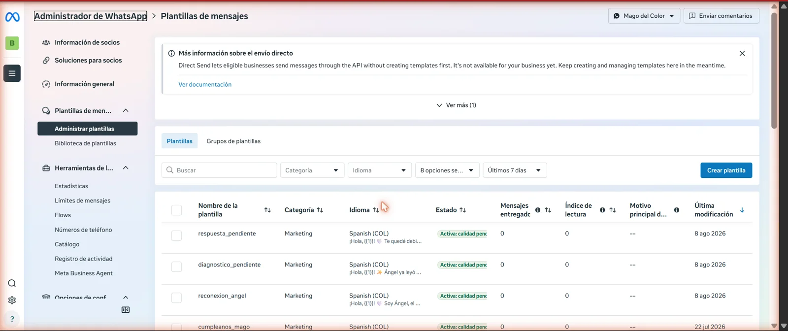The image size is (788, 331).
Task: Select the green B business account icon
Action: [x=12, y=43]
